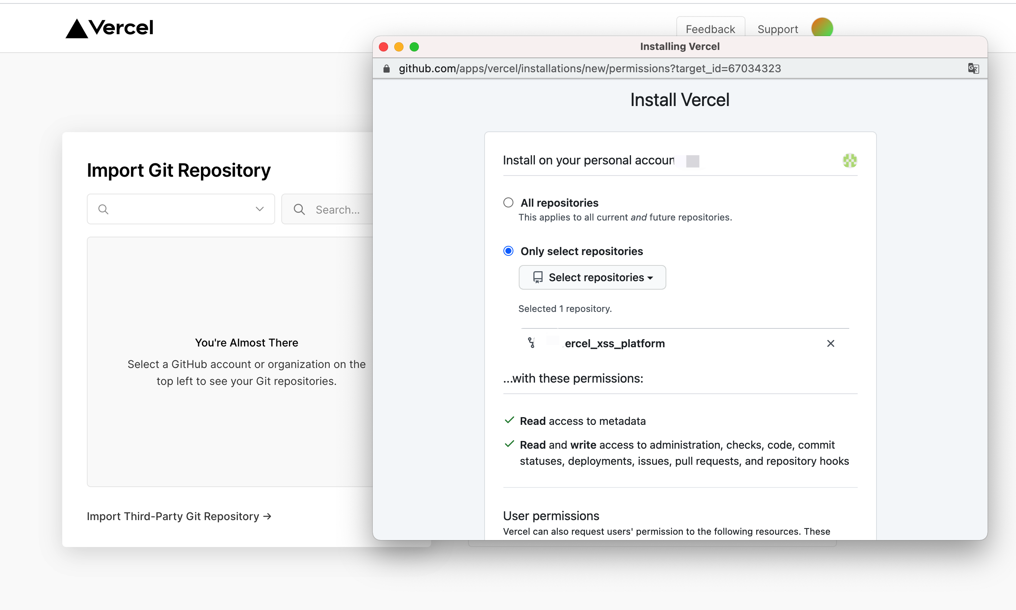Click the 'You're Almost There' message
Viewport: 1016px width, 610px height.
(246, 342)
